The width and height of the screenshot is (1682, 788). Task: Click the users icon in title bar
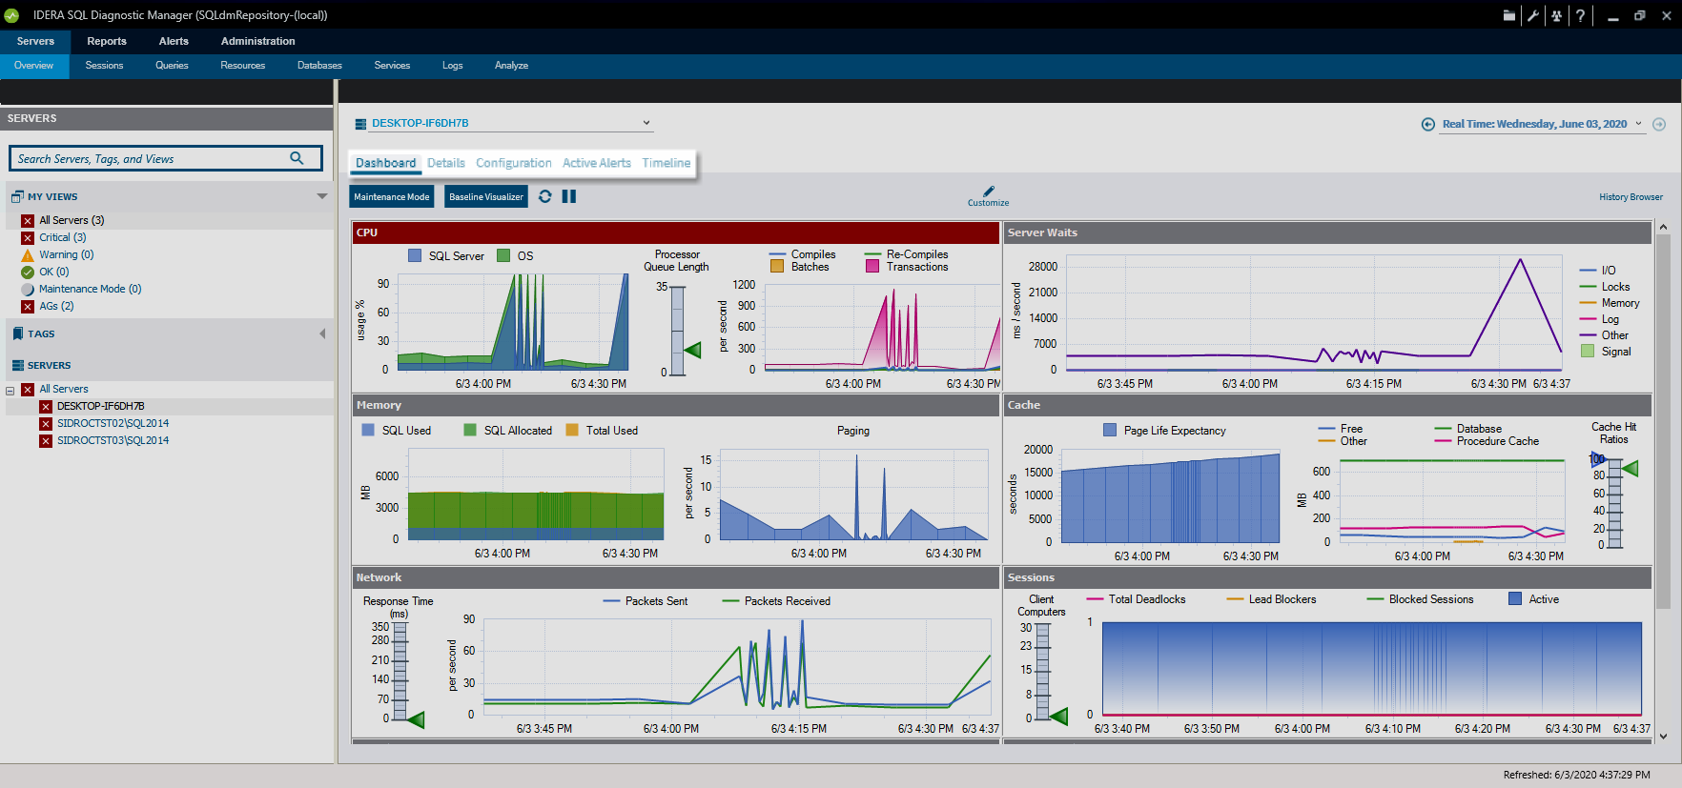pyautogui.click(x=1556, y=15)
